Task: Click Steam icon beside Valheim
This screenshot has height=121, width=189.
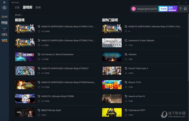Action: [x=126, y=54]
